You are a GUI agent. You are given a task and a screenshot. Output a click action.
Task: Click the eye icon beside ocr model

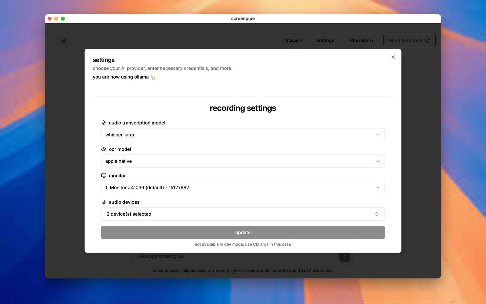(104, 149)
